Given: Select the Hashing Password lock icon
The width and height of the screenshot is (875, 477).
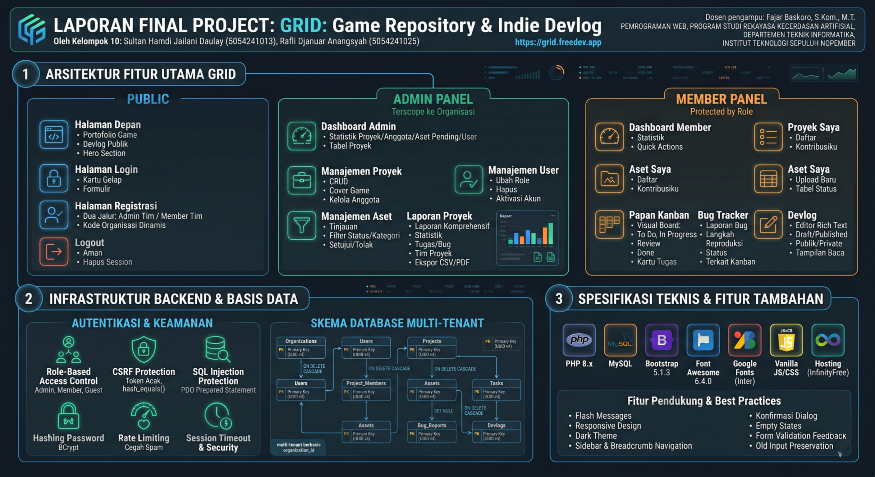Looking at the screenshot, I should click(x=69, y=416).
